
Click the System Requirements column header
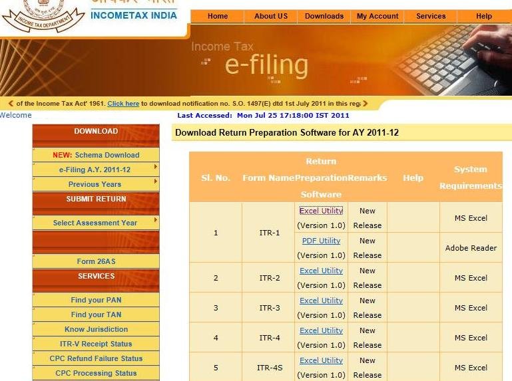click(471, 178)
